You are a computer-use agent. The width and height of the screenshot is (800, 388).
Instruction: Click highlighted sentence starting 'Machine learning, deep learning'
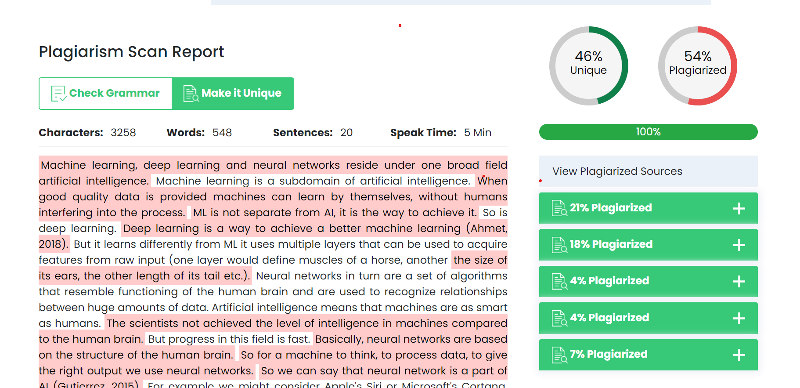[x=273, y=165]
